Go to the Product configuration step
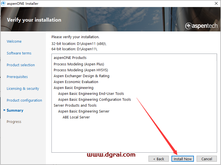The width and height of the screenshot is (221, 165). pos(24,100)
